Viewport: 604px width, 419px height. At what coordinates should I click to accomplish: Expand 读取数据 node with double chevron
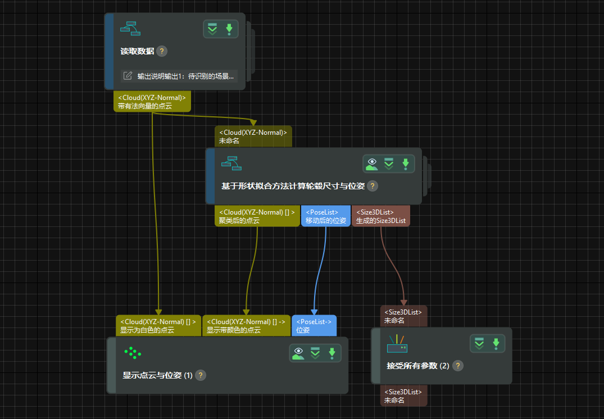pos(212,29)
